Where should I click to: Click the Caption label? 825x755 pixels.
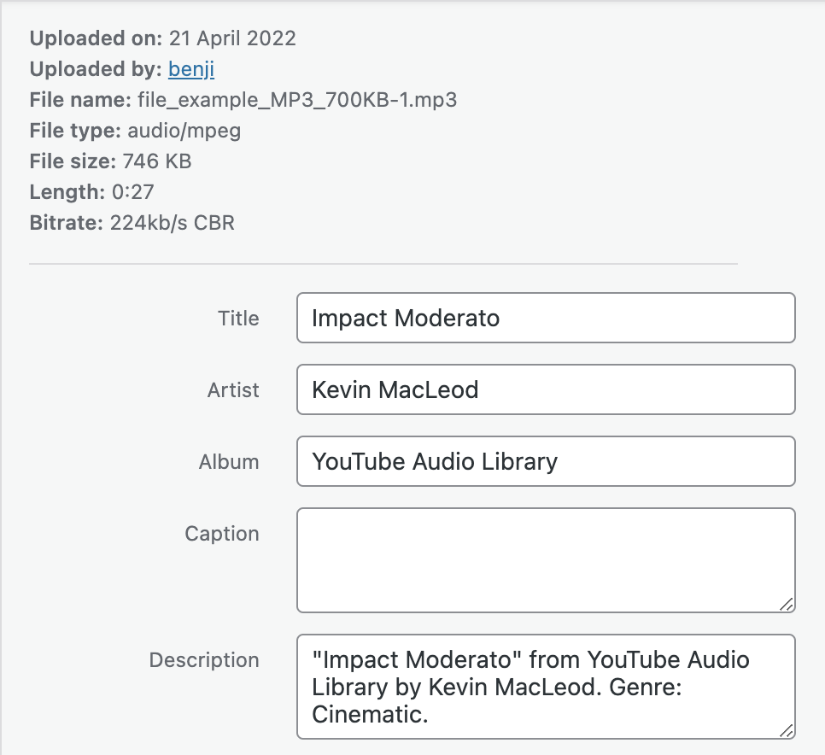(221, 534)
